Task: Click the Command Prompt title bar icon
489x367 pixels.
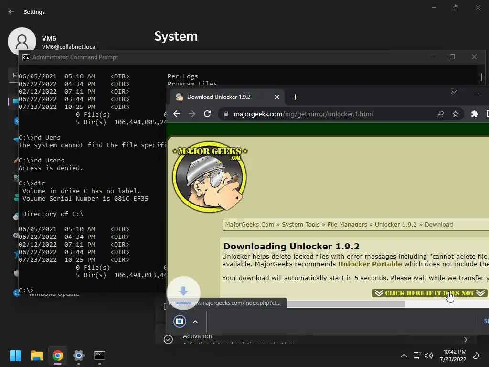Action: pyautogui.click(x=26, y=57)
